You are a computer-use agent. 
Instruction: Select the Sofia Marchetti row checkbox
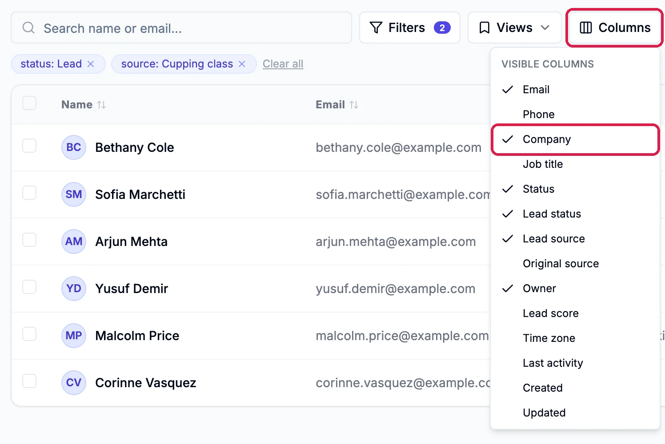pos(29,193)
